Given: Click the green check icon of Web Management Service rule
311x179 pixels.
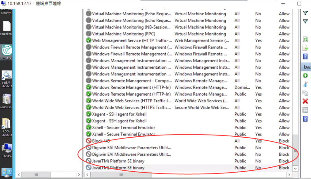Looking at the screenshot, I should pos(89,40).
